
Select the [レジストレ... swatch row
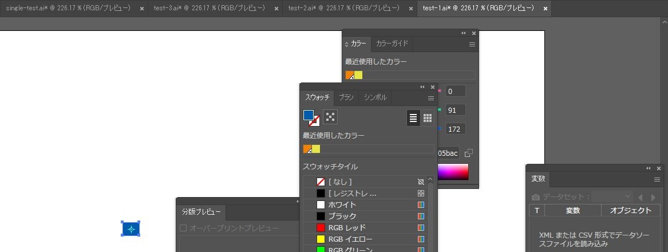tap(364, 193)
